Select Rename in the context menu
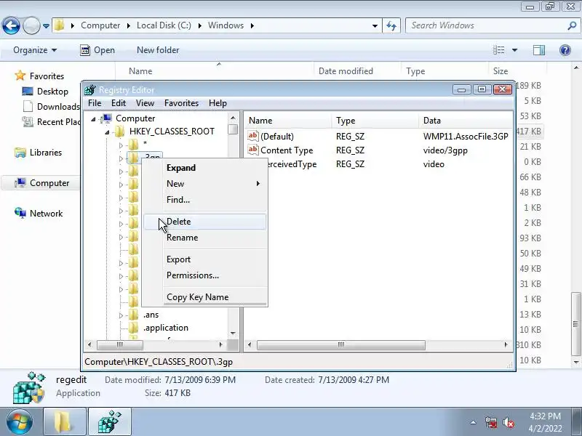Viewport: 582px width, 436px height. (x=204, y=238)
